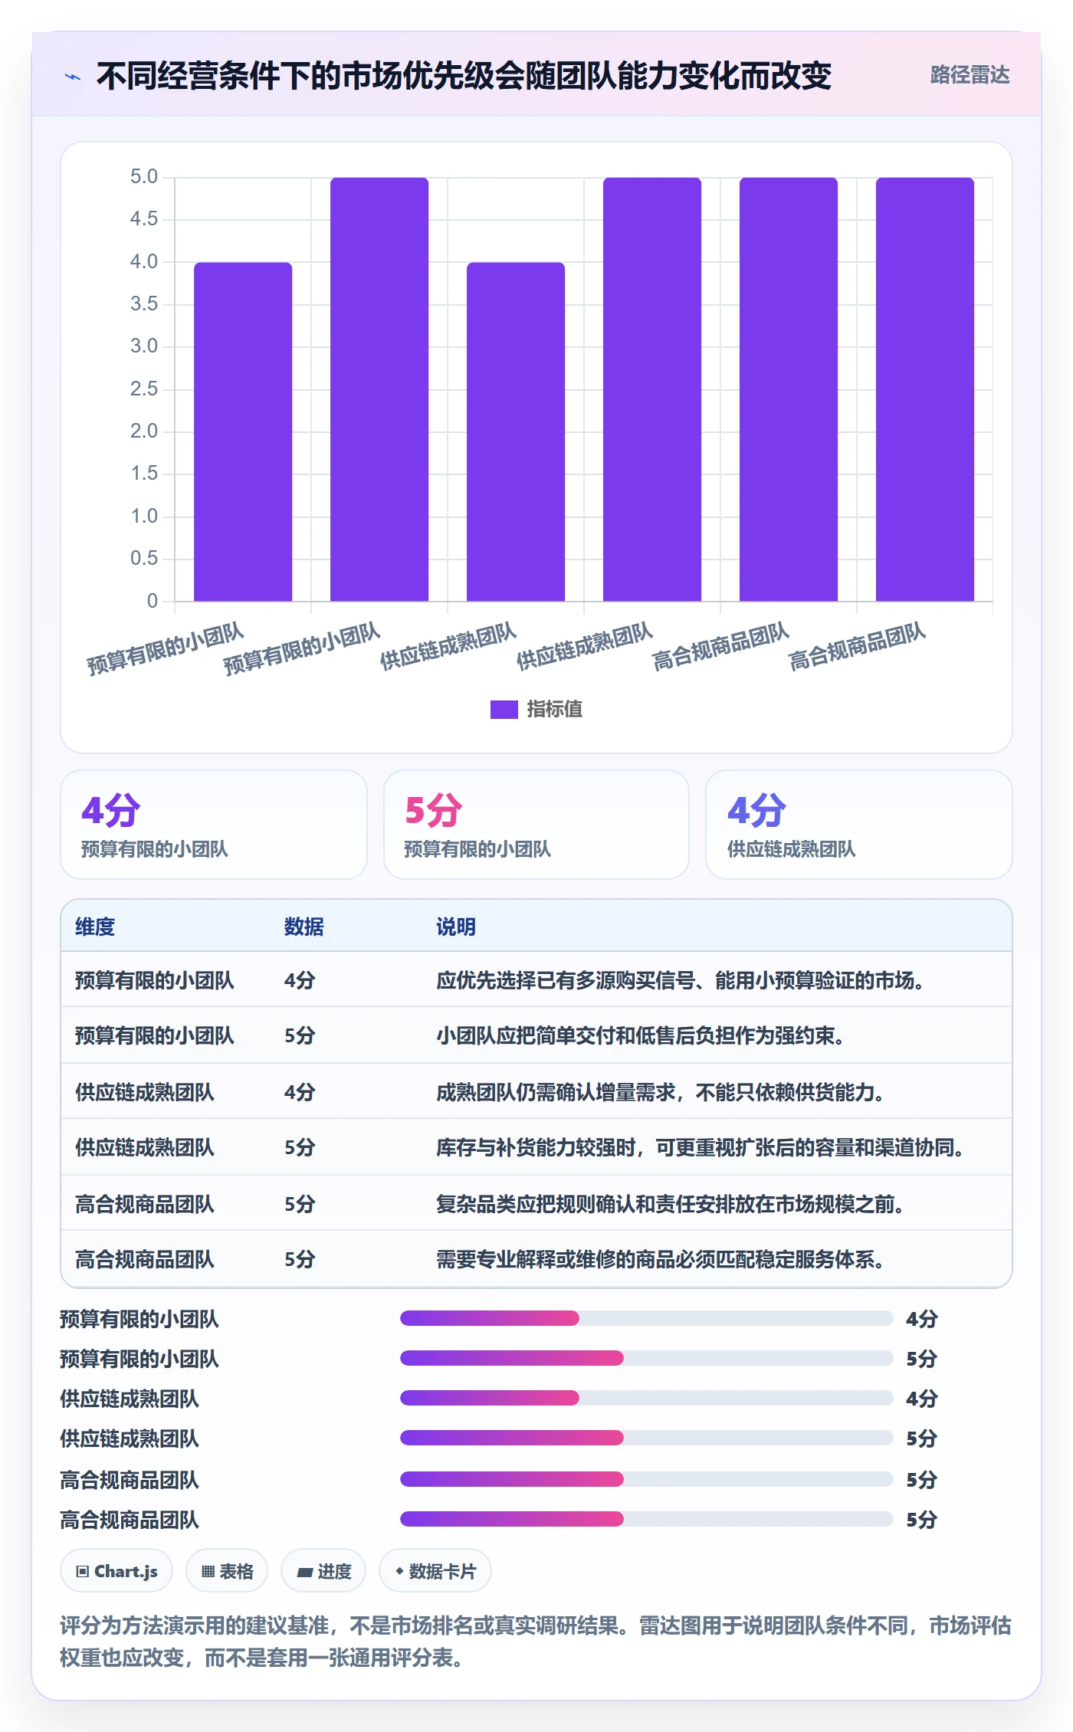Click the title 不同经营条件下的市场优先级会随团队能力变化而改变
The height and width of the screenshot is (1732, 1073).
click(464, 76)
